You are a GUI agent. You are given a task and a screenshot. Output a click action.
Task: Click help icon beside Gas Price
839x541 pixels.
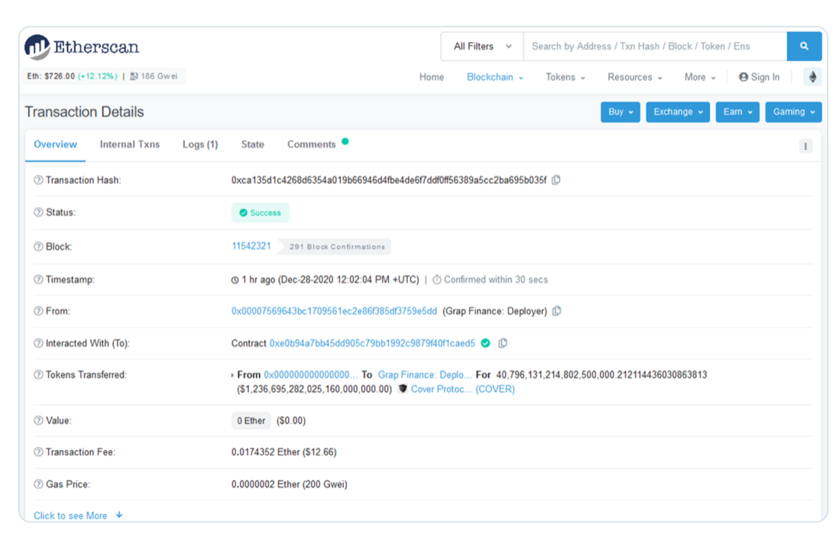[x=38, y=484]
